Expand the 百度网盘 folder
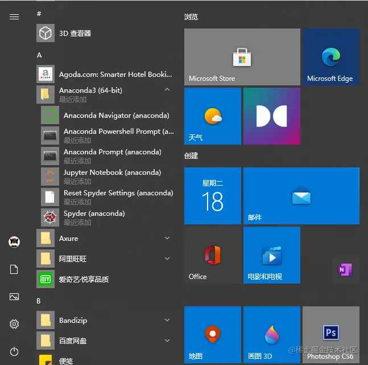368x365 pixels. click(105, 341)
